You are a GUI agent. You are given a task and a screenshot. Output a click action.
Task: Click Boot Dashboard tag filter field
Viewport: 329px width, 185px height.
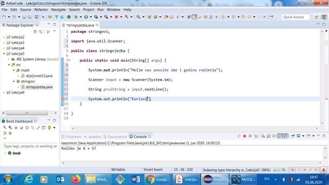pos(30,146)
